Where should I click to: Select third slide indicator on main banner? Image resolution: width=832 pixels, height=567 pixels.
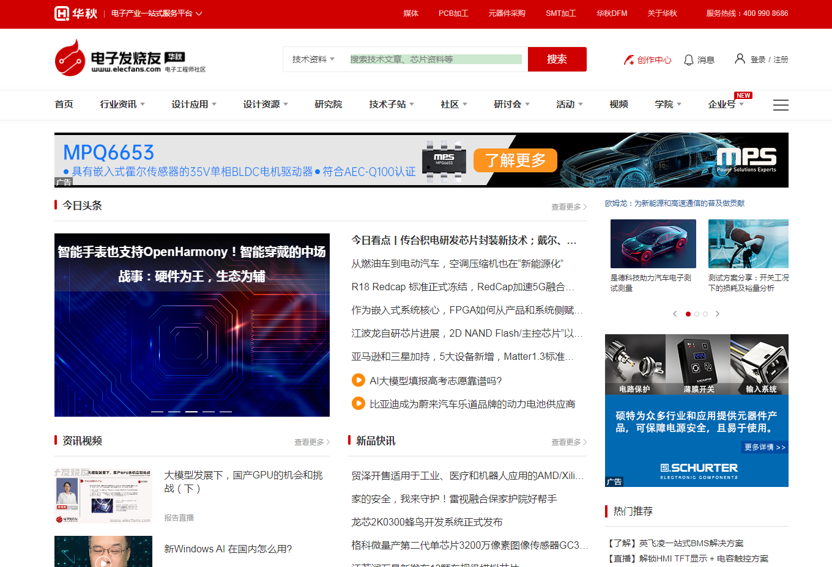pos(191,412)
